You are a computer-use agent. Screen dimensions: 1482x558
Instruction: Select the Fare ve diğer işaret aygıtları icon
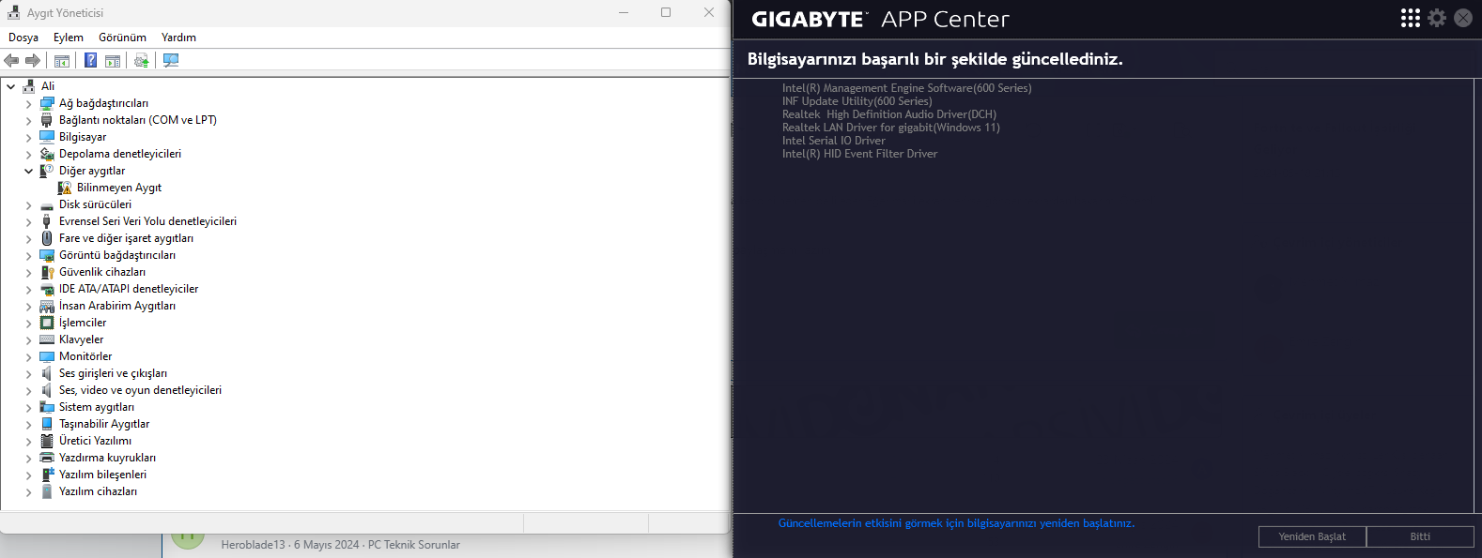tap(47, 238)
